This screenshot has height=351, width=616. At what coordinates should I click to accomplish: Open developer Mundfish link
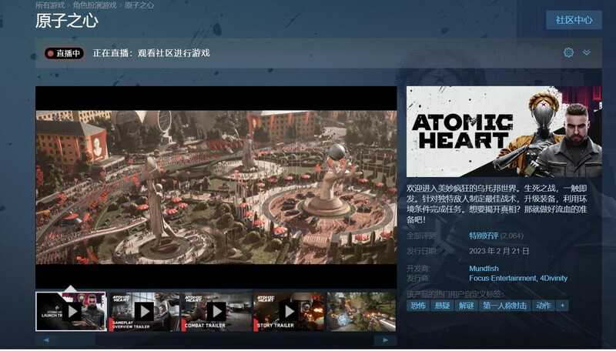point(484,269)
